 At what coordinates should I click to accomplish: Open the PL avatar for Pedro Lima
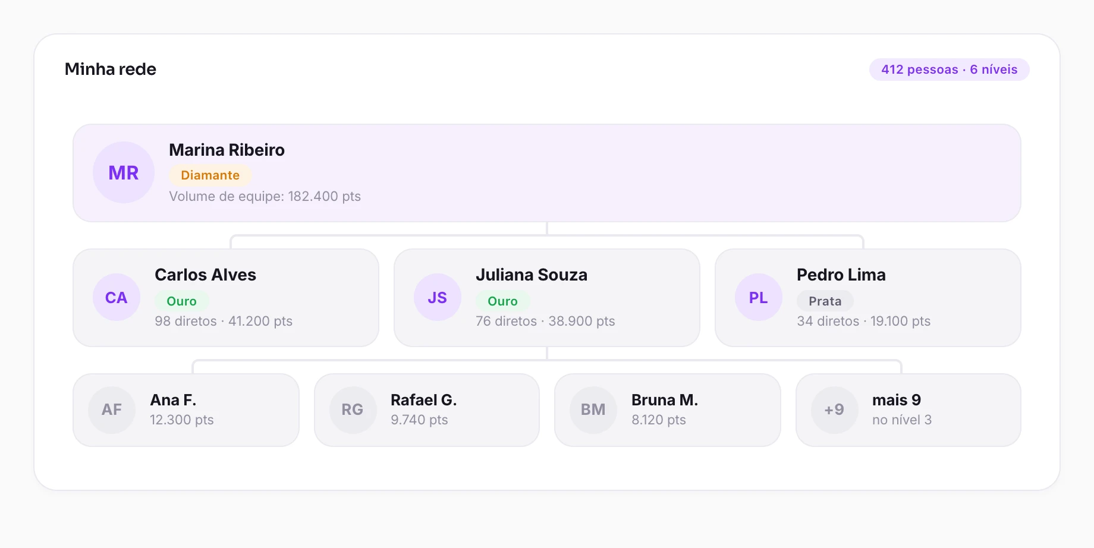[x=759, y=297]
